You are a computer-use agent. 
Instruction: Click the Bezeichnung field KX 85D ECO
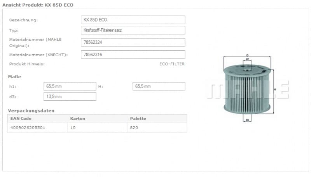[x=133, y=20]
